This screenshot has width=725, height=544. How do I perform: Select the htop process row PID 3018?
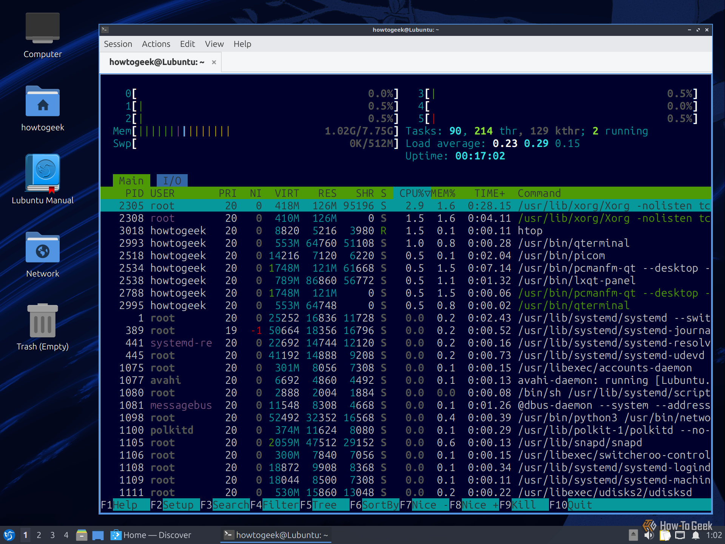[406, 230]
